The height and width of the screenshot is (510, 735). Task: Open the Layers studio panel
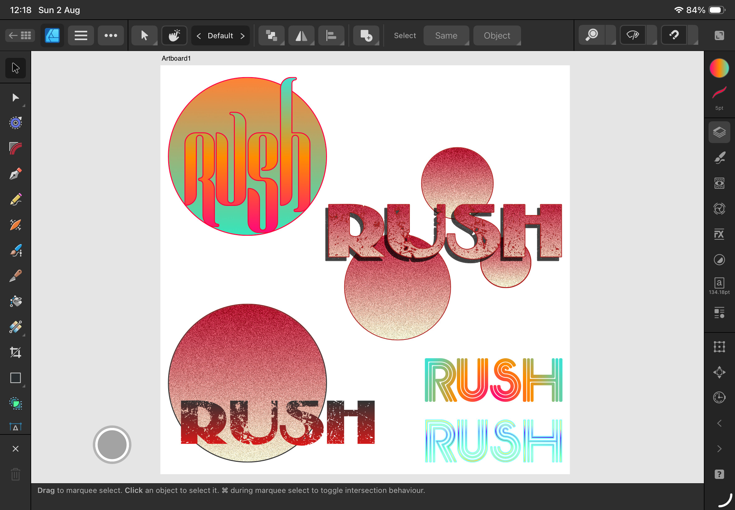tap(719, 132)
